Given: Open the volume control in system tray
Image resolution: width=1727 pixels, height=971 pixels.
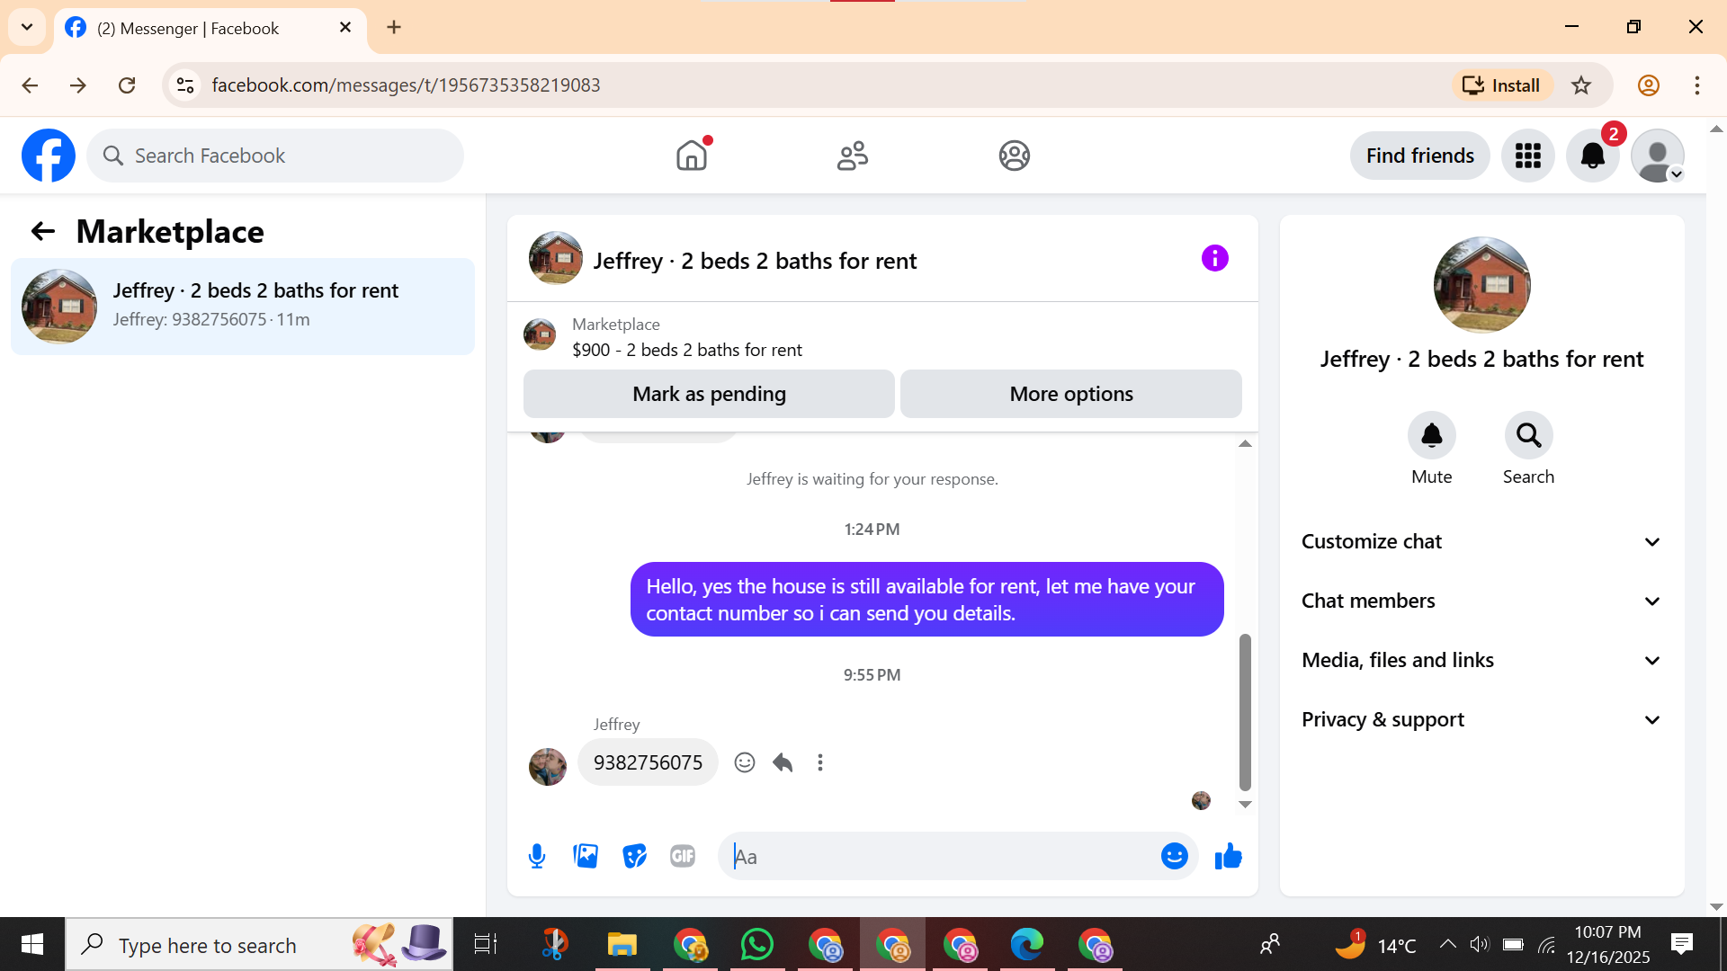Looking at the screenshot, I should point(1479,944).
